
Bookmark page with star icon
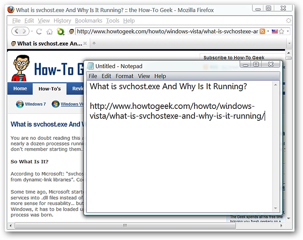282,31
